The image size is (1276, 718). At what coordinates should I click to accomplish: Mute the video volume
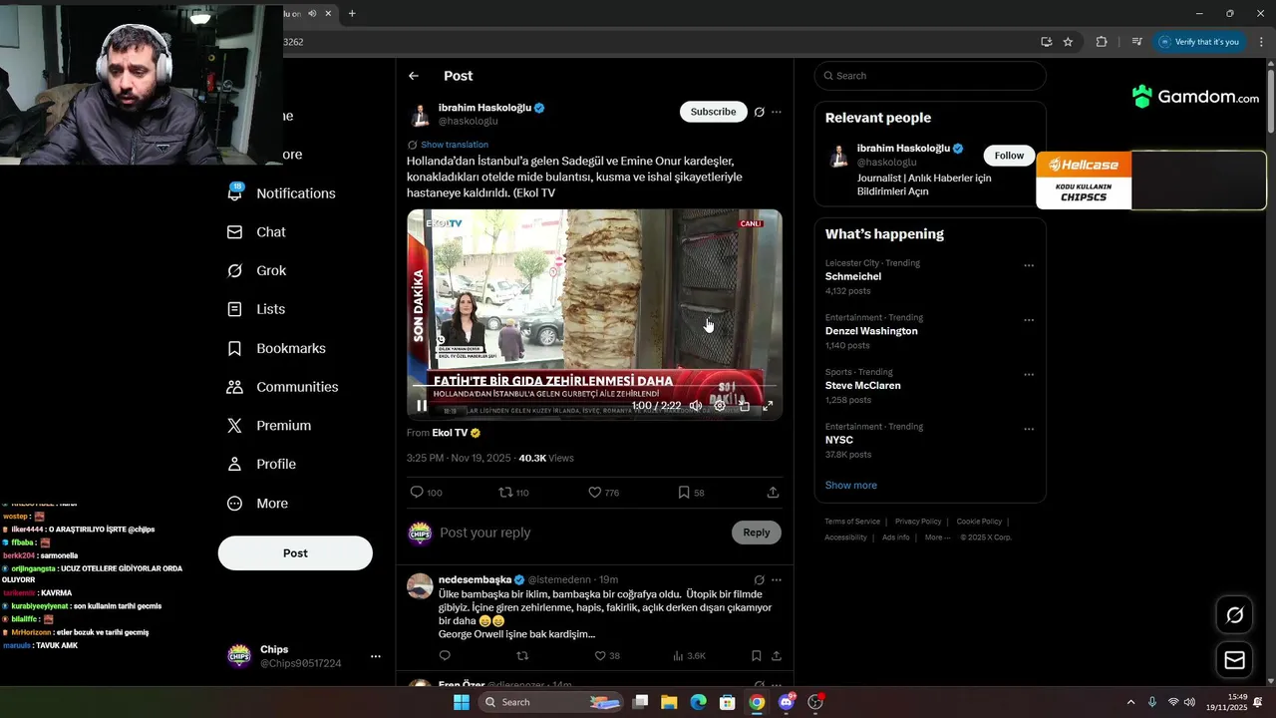coord(696,406)
